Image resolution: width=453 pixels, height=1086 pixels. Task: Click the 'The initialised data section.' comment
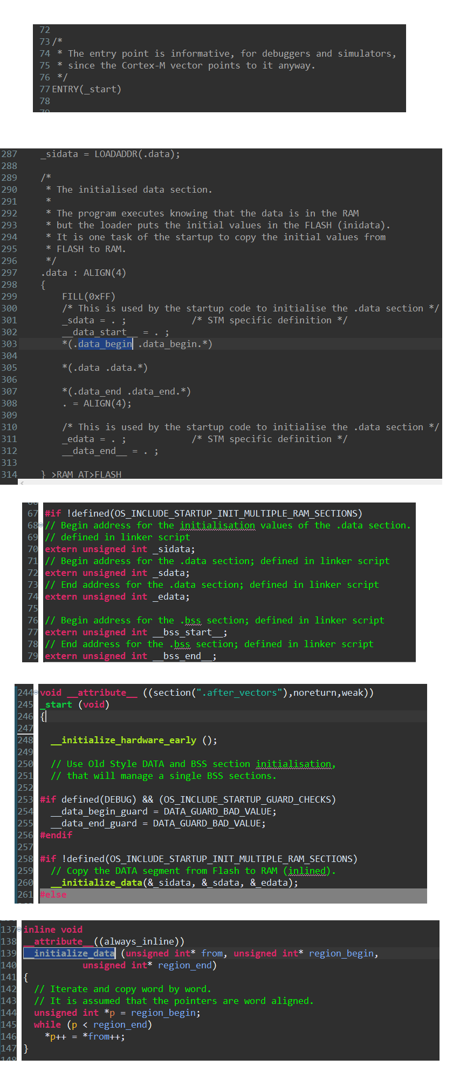pos(129,189)
